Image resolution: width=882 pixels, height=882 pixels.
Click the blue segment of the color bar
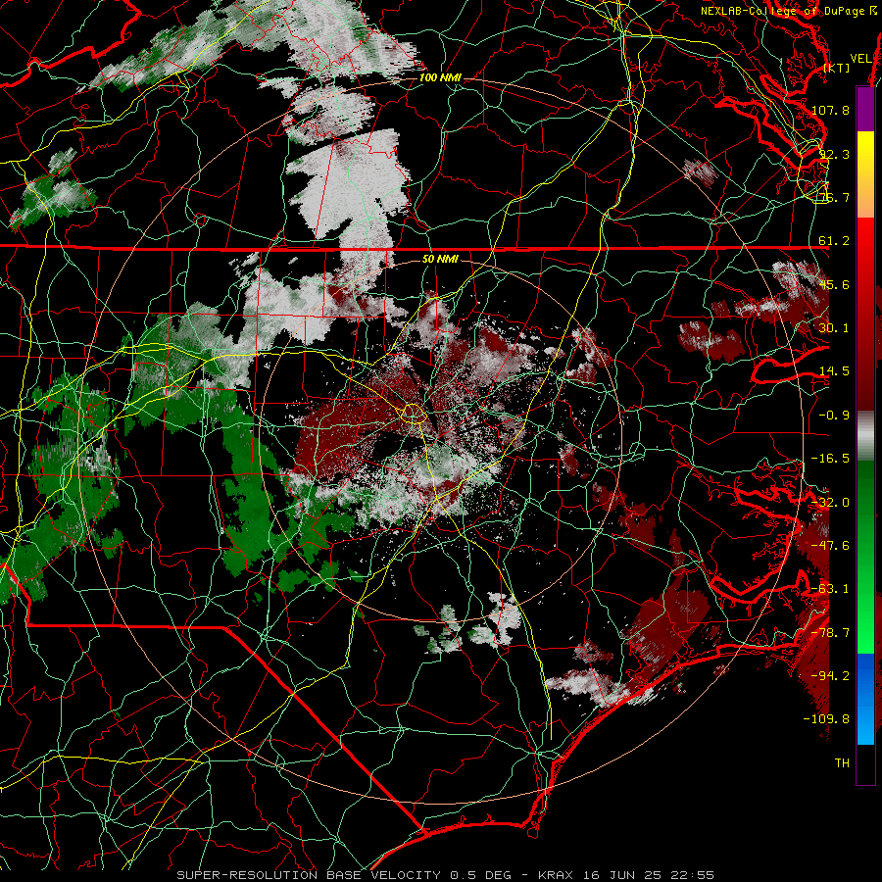tap(865, 699)
